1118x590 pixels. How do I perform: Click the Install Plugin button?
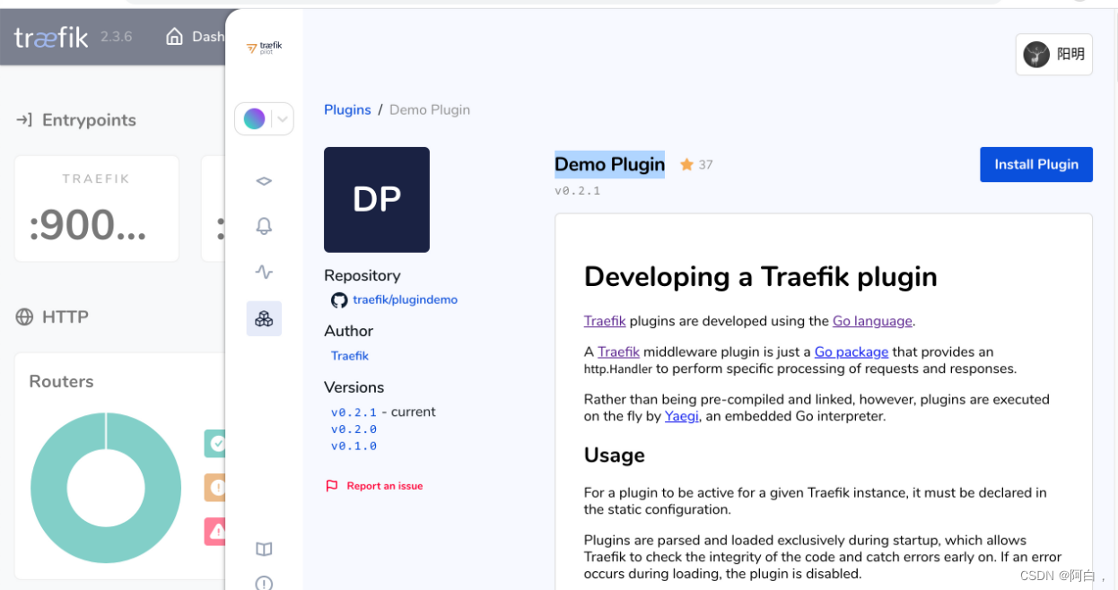point(1036,164)
